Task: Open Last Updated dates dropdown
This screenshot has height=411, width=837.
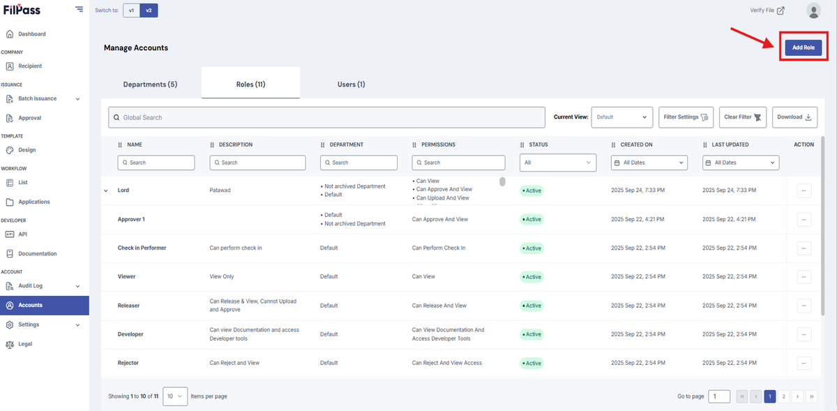Action: 741,162
